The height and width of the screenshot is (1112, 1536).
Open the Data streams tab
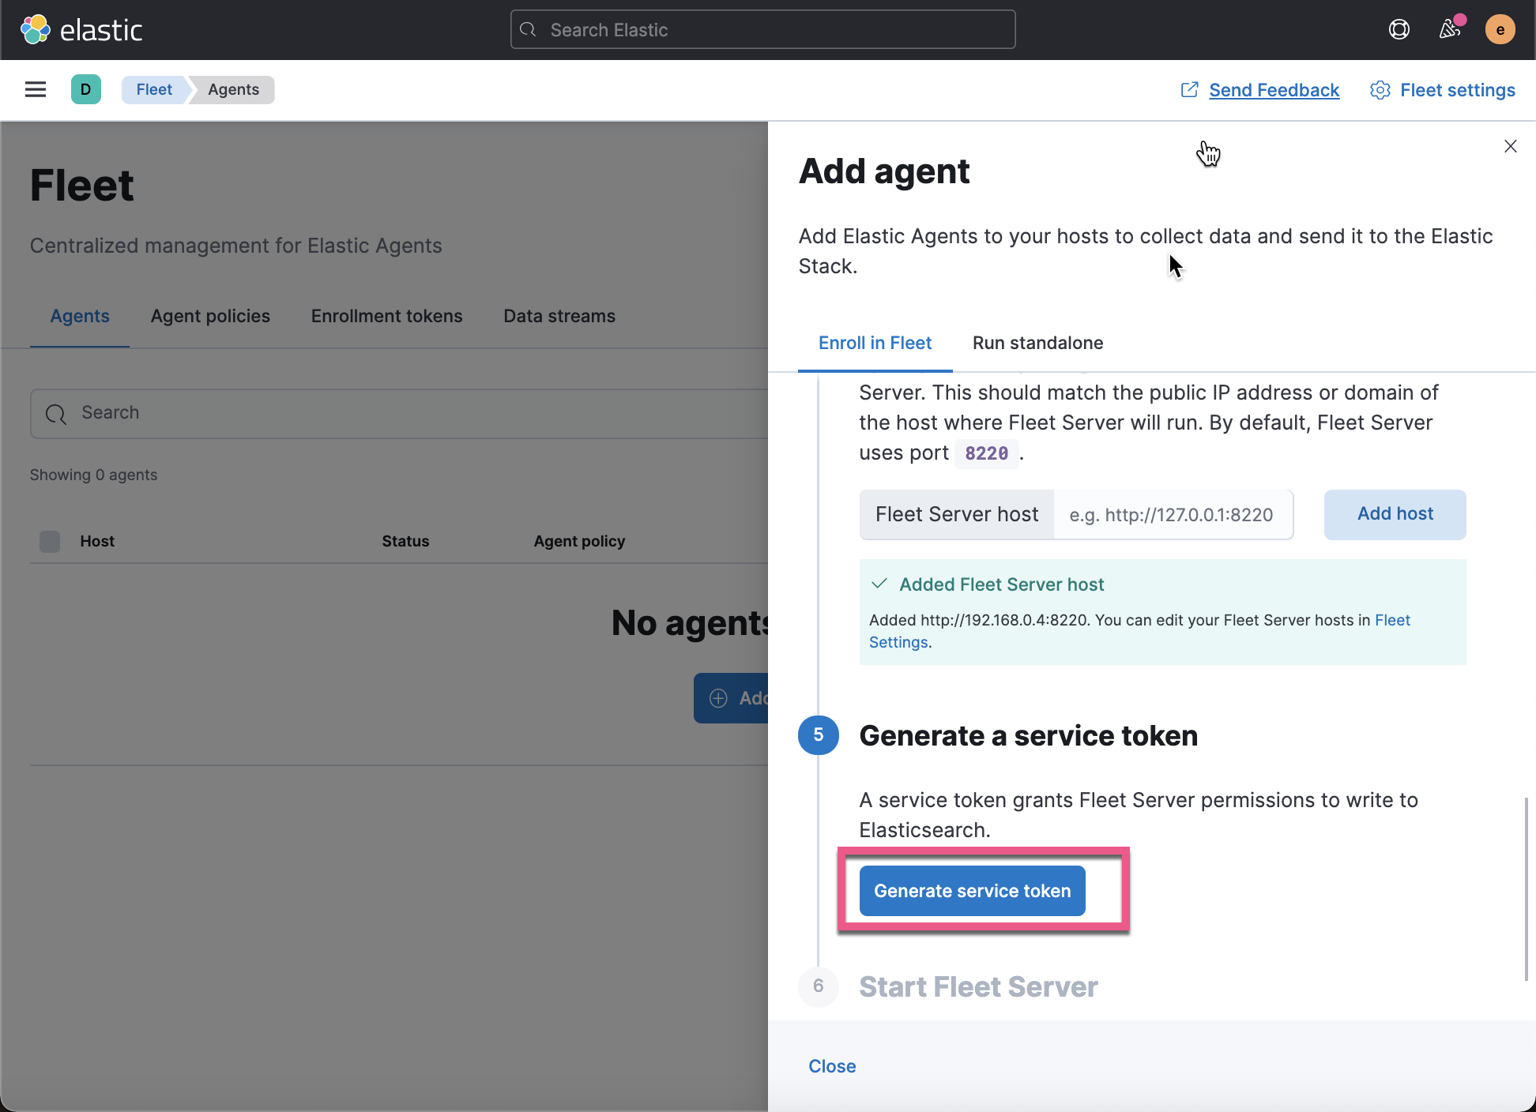click(x=559, y=316)
